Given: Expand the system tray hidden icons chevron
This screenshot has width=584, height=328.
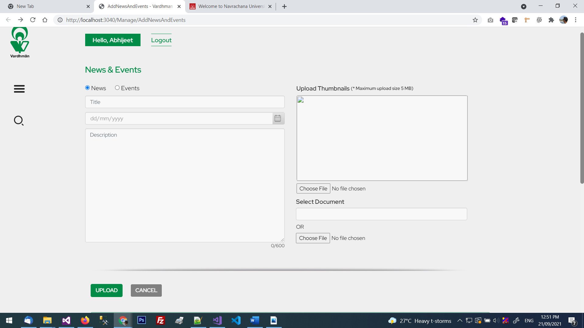Looking at the screenshot, I should (x=460, y=320).
